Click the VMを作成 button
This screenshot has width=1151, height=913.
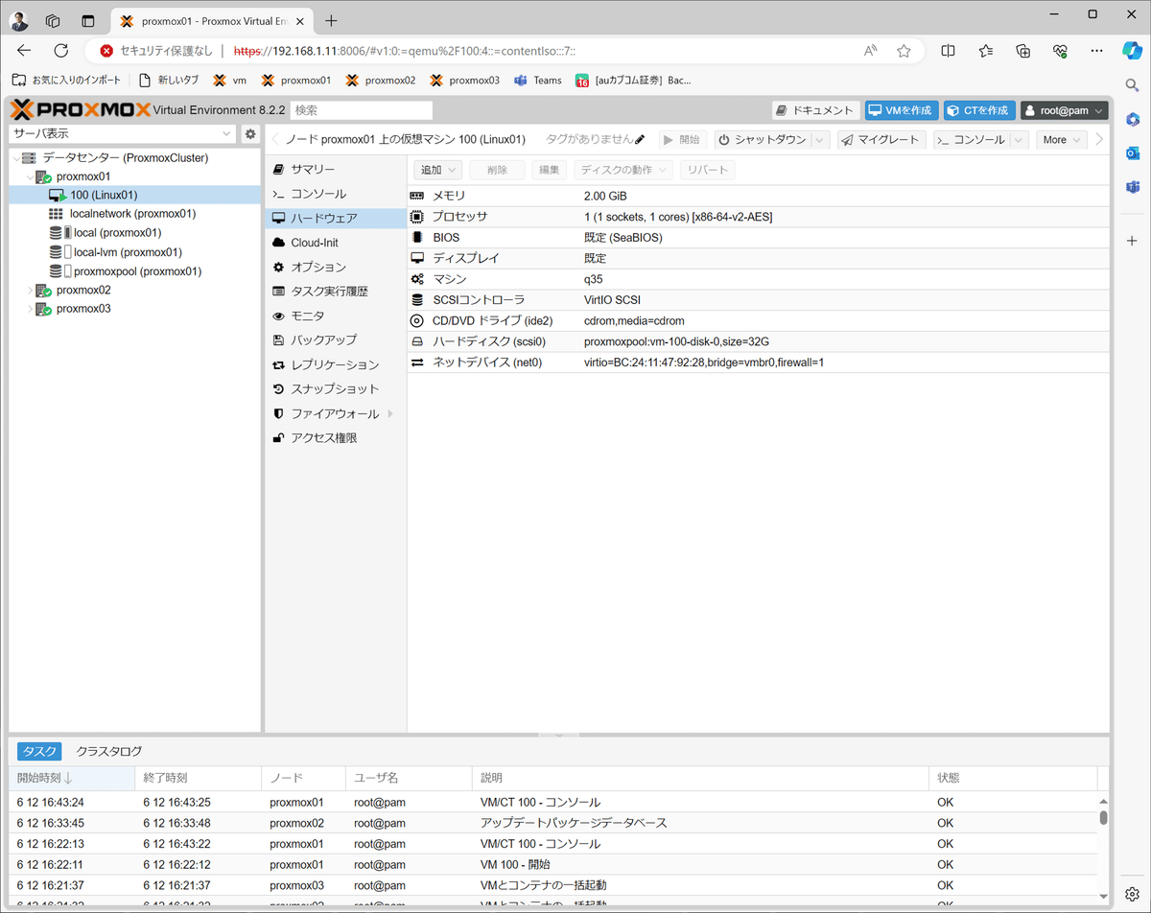[x=901, y=111]
